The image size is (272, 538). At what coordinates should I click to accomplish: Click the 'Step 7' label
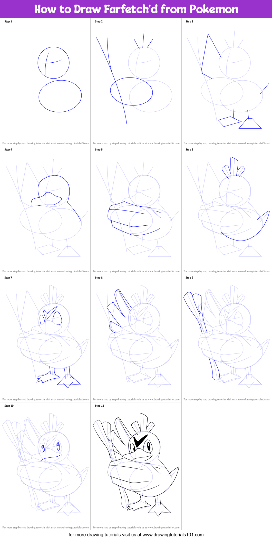8,278
